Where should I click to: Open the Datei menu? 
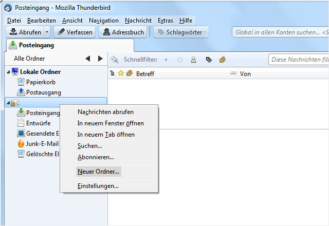point(14,21)
